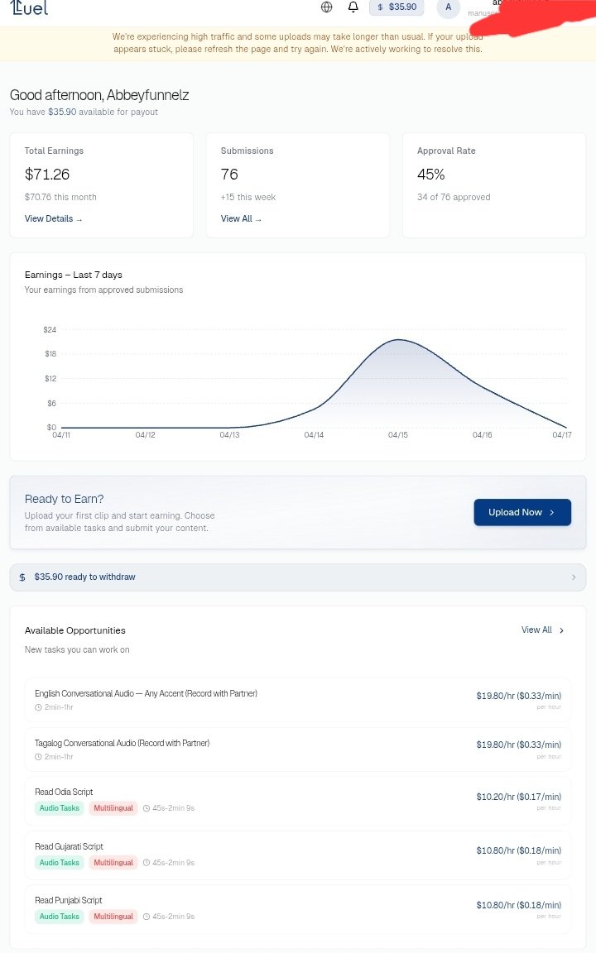
Task: Click clock icon on English Conversational row
Action: [38, 707]
